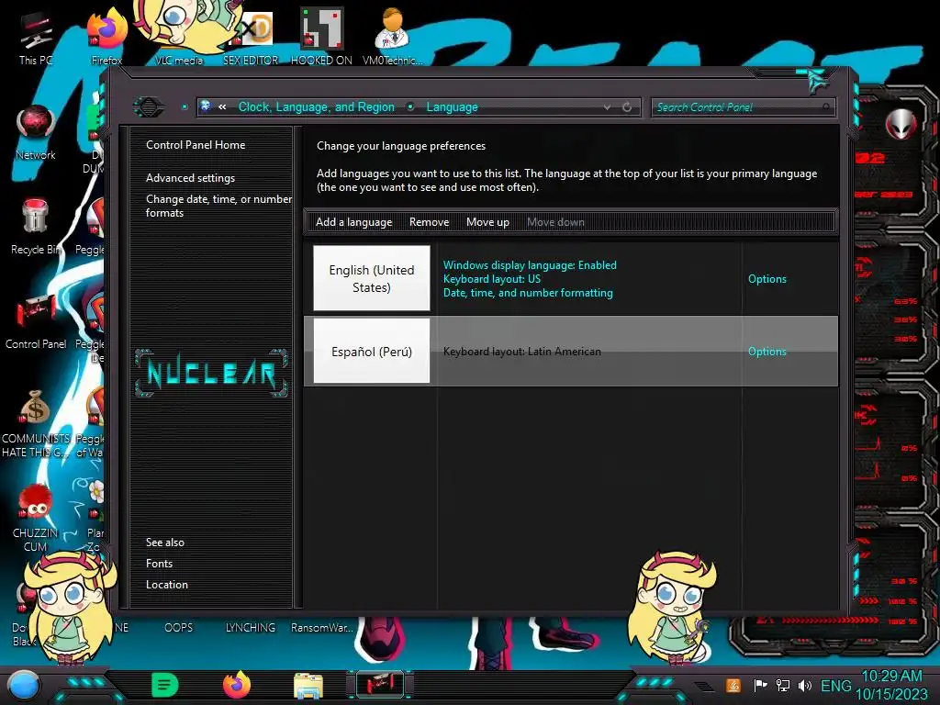940x705 pixels.
Task: Click Add a language
Action: tap(353, 222)
